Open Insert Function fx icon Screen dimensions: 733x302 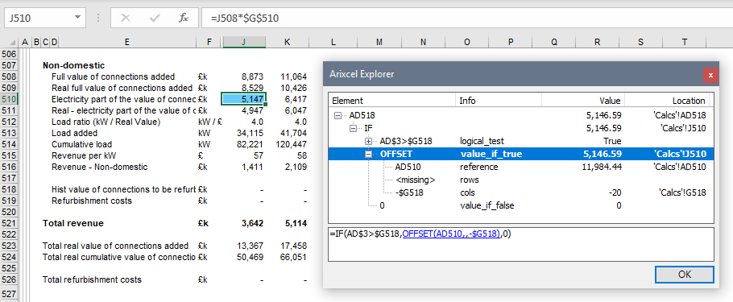click(x=184, y=19)
